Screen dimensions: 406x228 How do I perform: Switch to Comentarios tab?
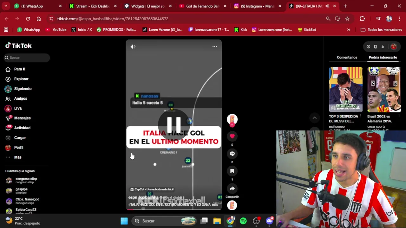click(x=347, y=57)
